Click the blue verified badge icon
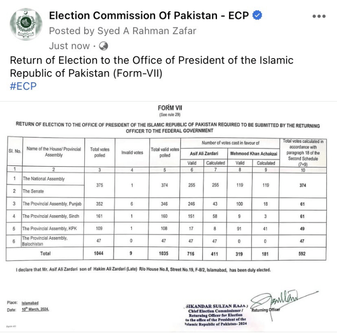The image size is (337, 333). coord(257,15)
